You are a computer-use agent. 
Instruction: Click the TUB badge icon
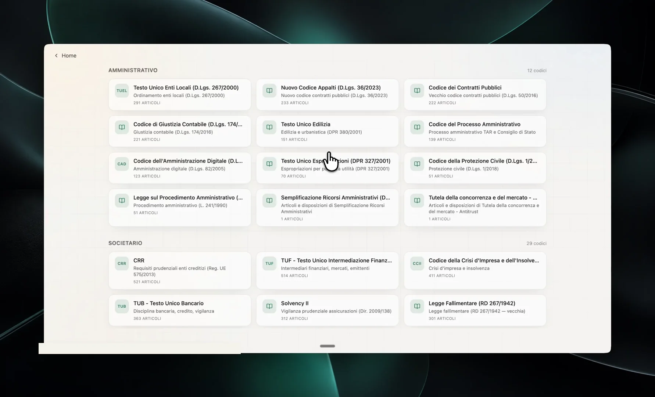point(122,307)
